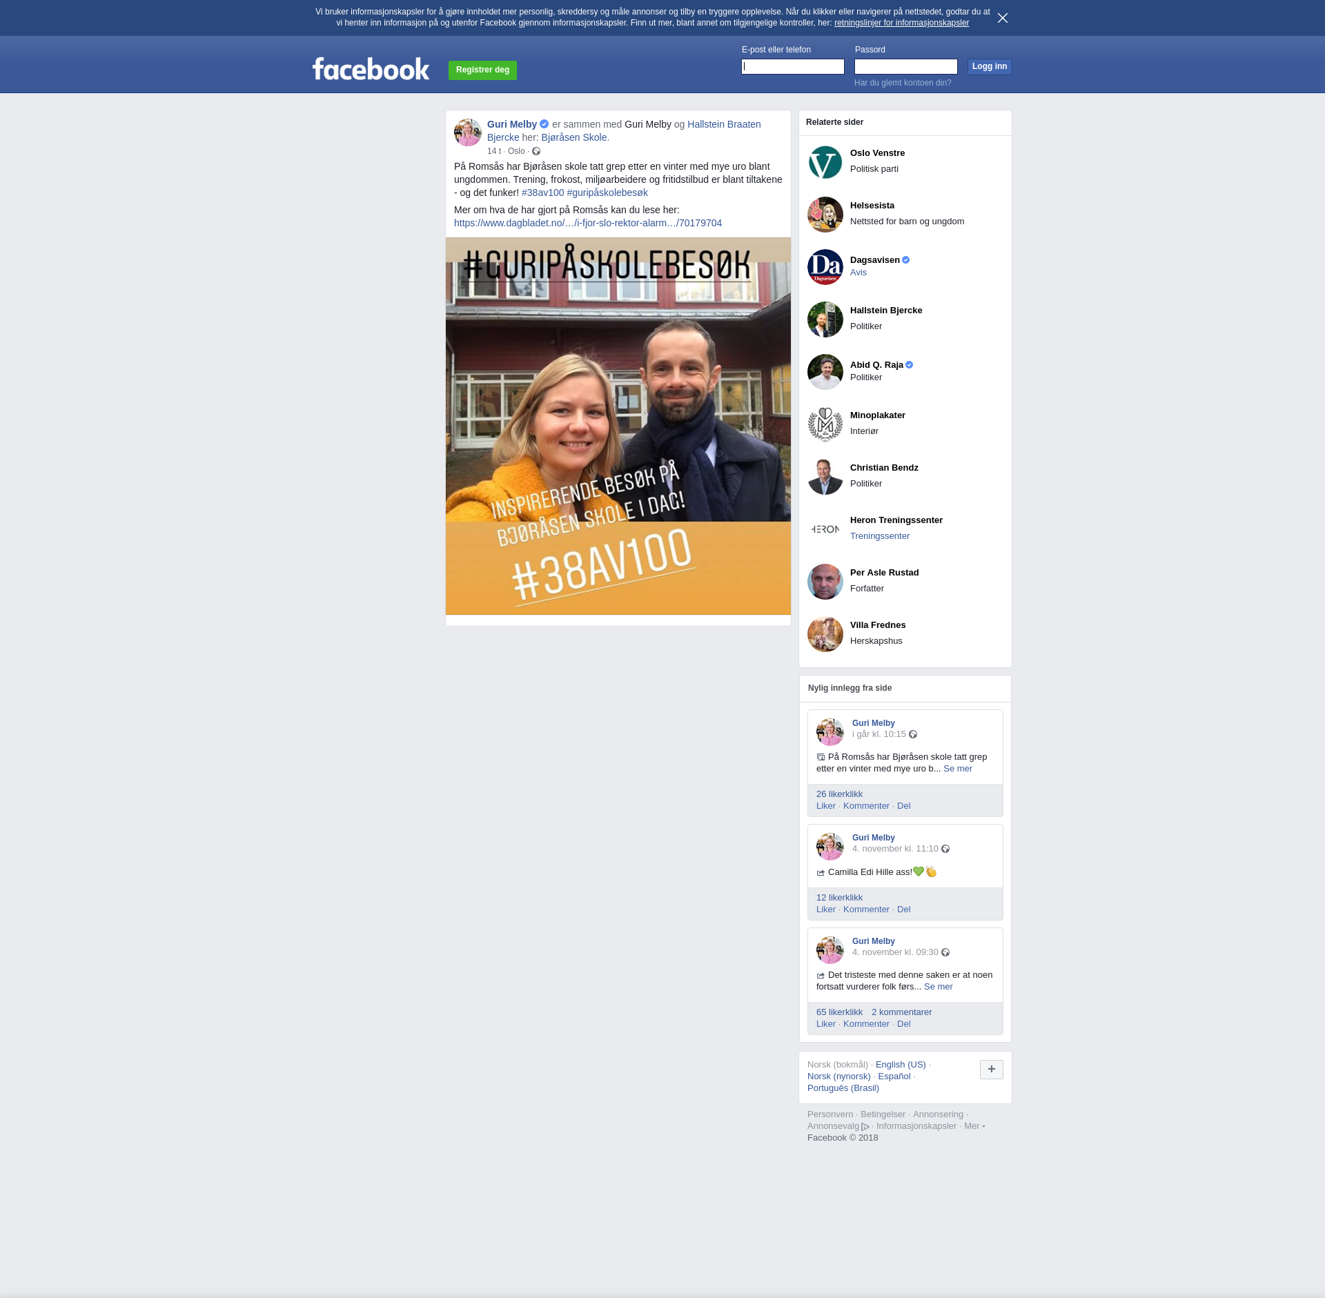Screen dimensions: 1325x1298
Task: Open Heron Treningssenter page name
Action: point(896,520)
